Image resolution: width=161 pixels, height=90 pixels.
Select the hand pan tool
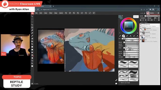[x=32, y=58]
